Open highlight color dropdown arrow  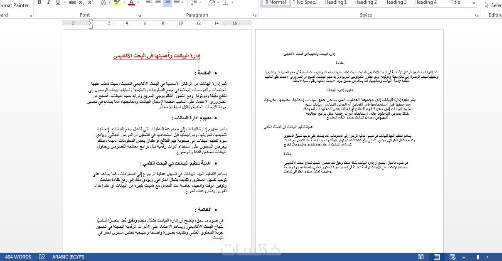[x=123, y=2]
